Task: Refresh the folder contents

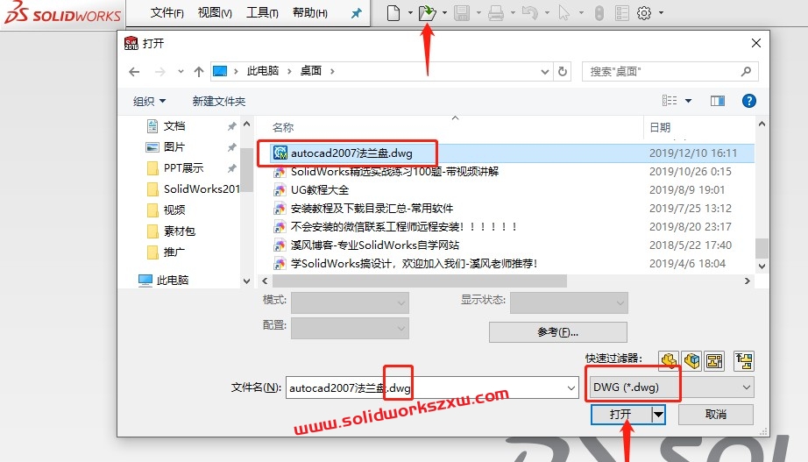Action: (563, 71)
